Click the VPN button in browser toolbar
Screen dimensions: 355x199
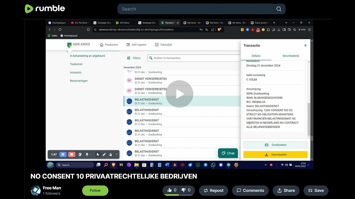click(x=301, y=30)
